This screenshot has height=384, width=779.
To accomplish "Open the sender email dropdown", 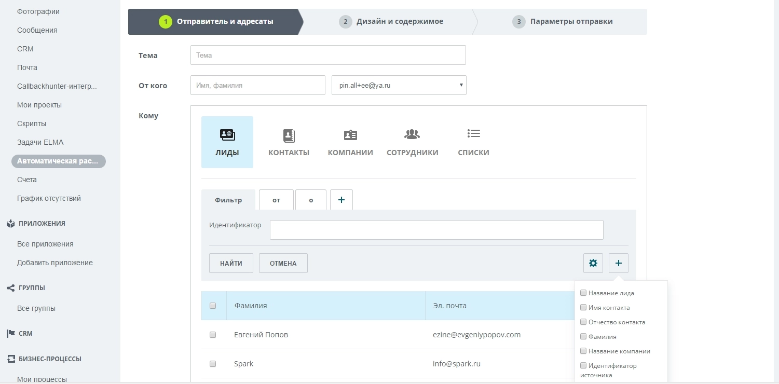I will click(x=399, y=86).
